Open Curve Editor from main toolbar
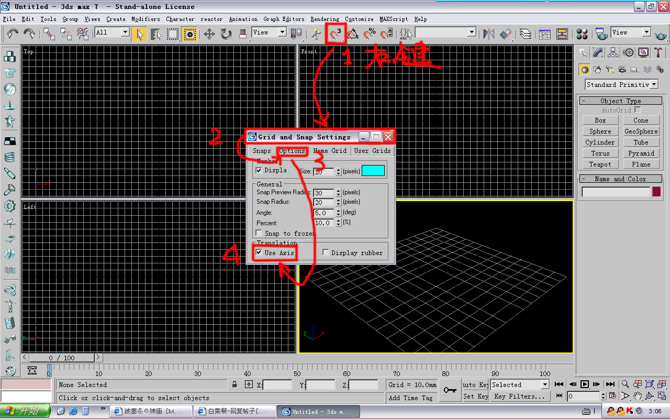This screenshot has height=419, width=670. click(545, 34)
